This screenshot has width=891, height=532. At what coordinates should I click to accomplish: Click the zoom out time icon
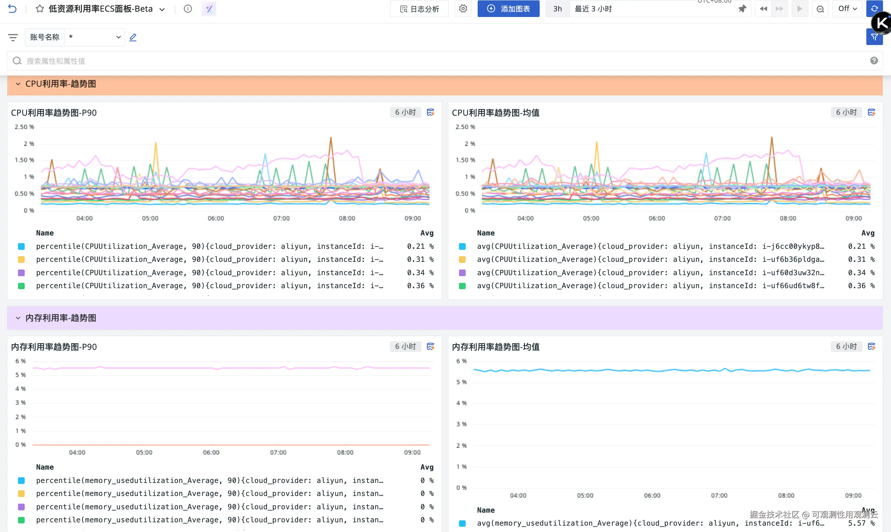click(820, 9)
